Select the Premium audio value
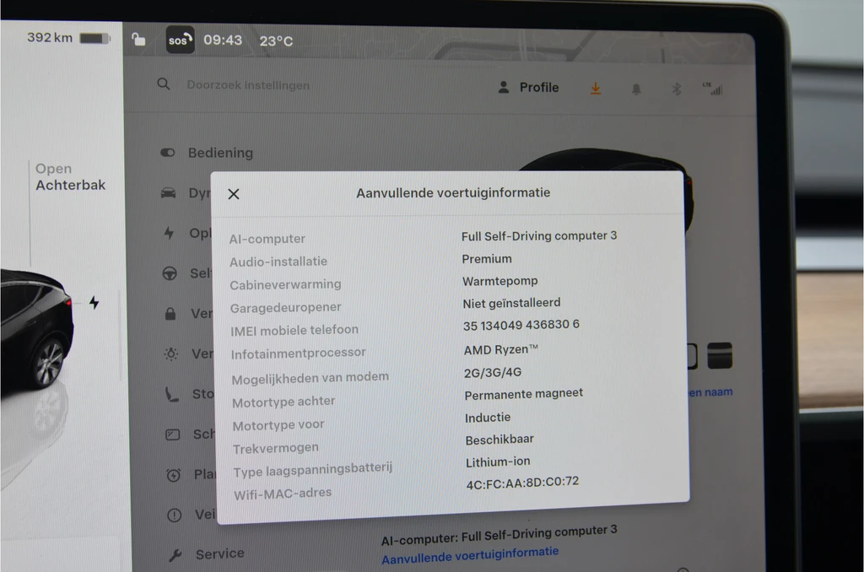This screenshot has width=864, height=572. pyautogui.click(x=487, y=258)
